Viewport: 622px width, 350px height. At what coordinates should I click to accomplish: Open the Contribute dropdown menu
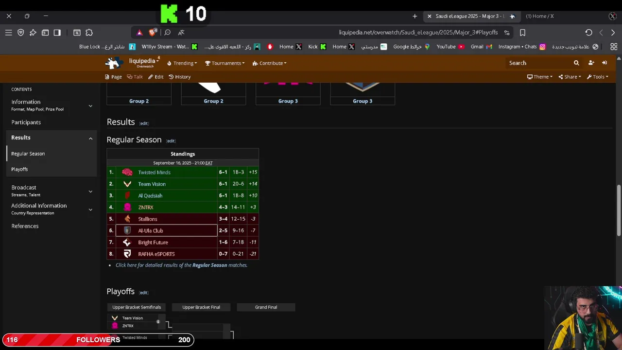click(269, 63)
